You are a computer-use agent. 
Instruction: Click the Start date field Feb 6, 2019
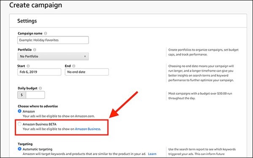[x=39, y=72]
